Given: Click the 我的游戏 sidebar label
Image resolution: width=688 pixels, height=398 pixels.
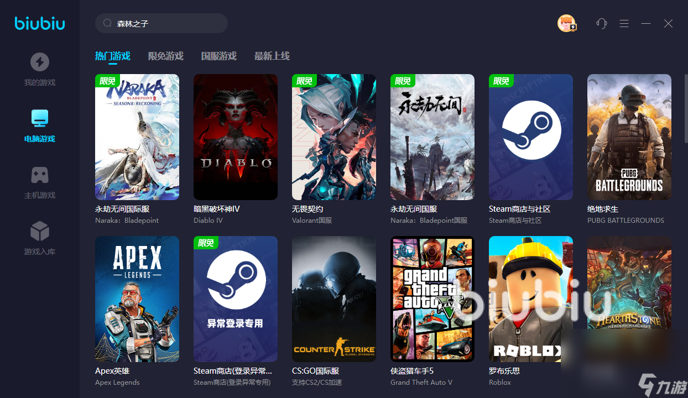Looking at the screenshot, I should 40,82.
